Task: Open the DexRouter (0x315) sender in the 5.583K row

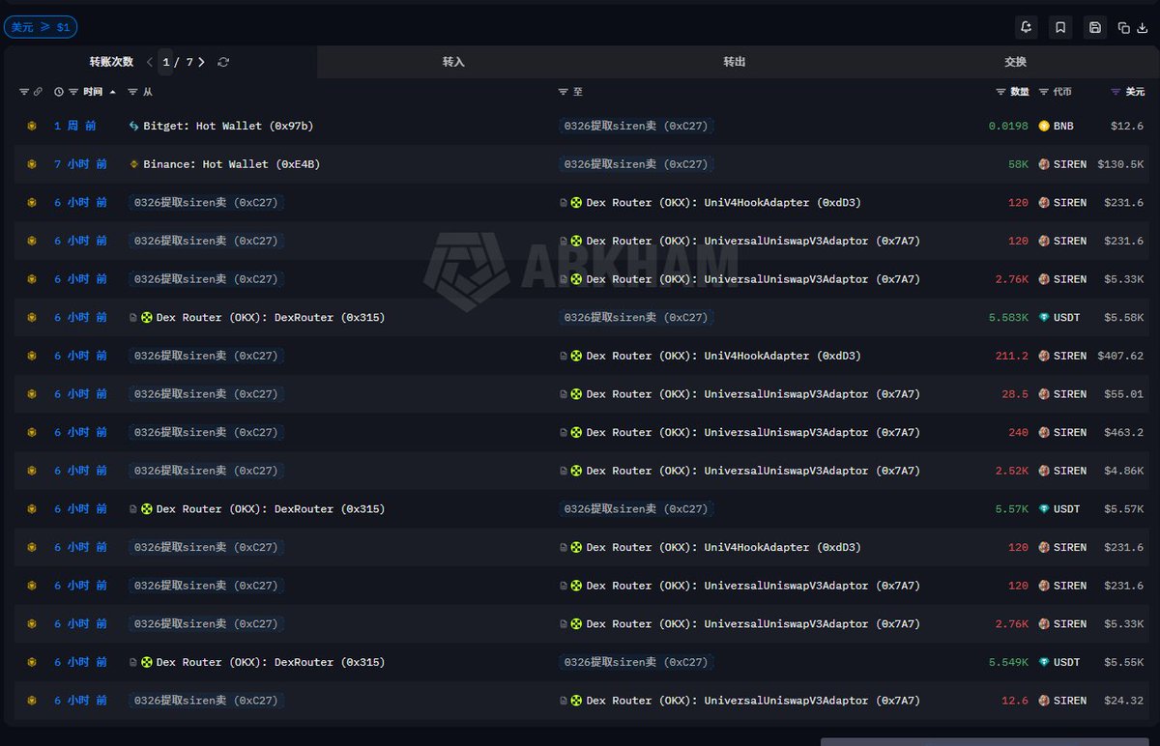Action: tap(271, 317)
